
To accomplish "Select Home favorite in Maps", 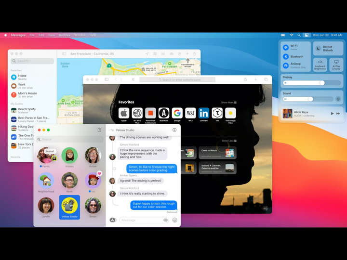I will 32,77.
